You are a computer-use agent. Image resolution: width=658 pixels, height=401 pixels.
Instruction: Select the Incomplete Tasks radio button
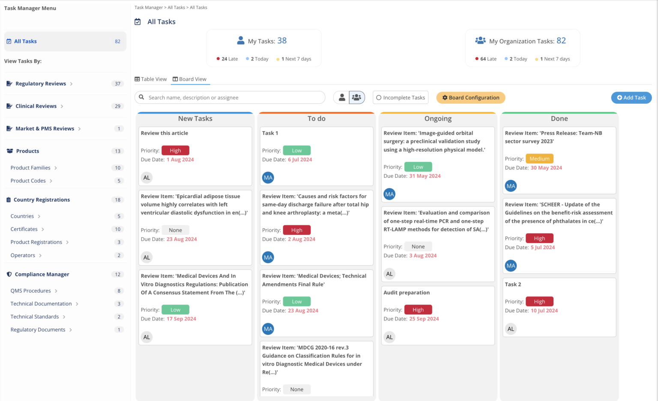(379, 97)
